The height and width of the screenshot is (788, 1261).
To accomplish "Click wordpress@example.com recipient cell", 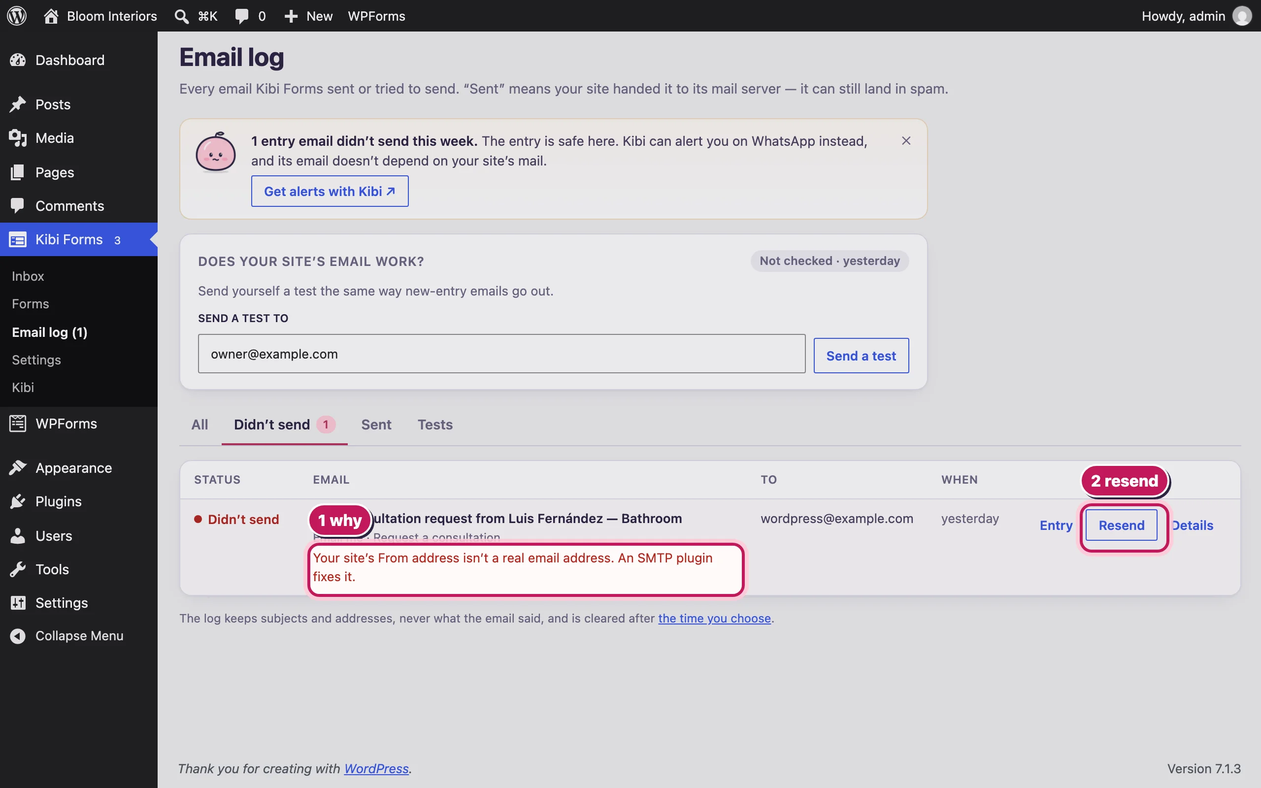I will click(x=837, y=519).
